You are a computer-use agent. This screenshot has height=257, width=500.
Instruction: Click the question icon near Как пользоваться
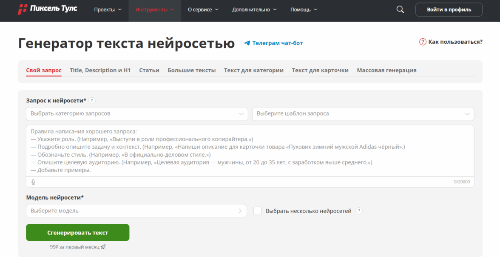pyautogui.click(x=423, y=42)
